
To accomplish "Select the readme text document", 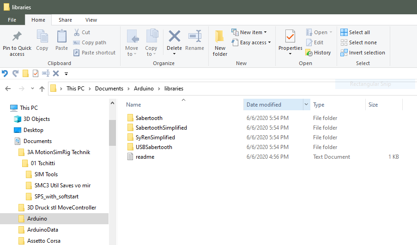I will pos(145,157).
